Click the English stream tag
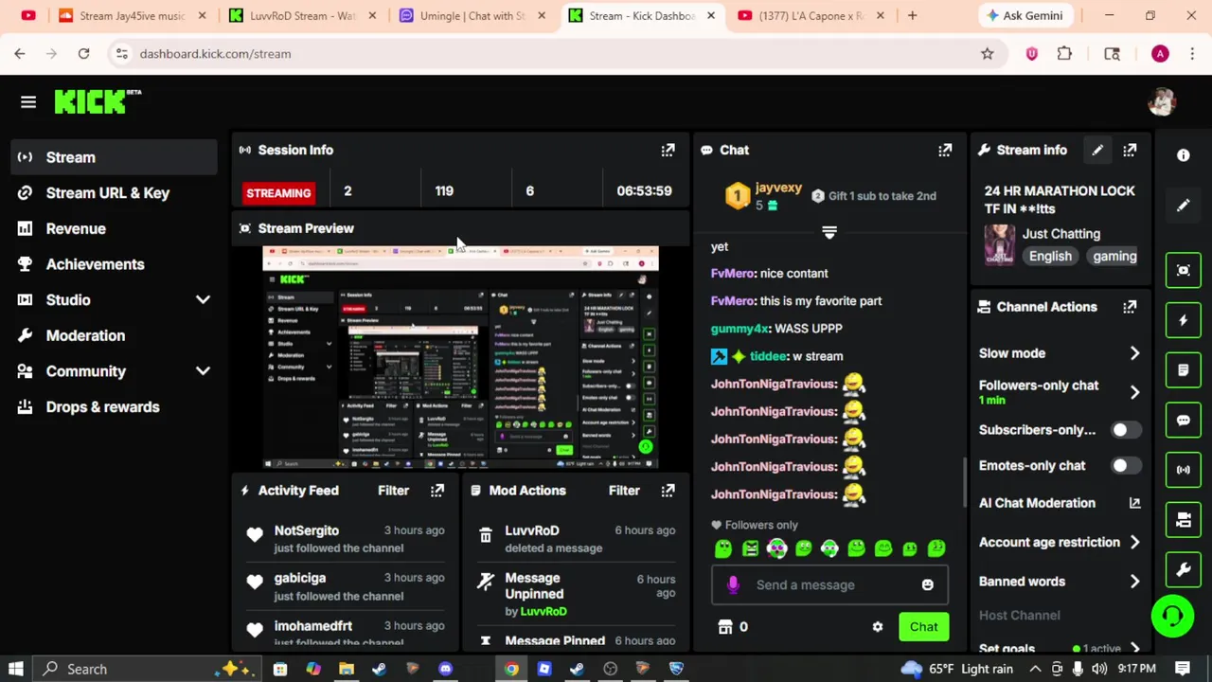 click(1050, 256)
